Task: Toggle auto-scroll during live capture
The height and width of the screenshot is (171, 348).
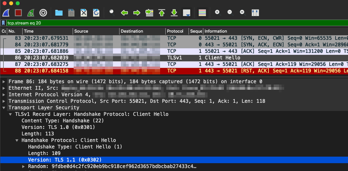Action: click(187, 13)
